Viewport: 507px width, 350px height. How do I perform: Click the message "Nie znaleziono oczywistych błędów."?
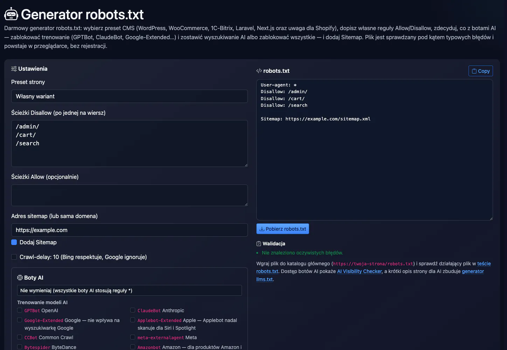tap(303, 253)
